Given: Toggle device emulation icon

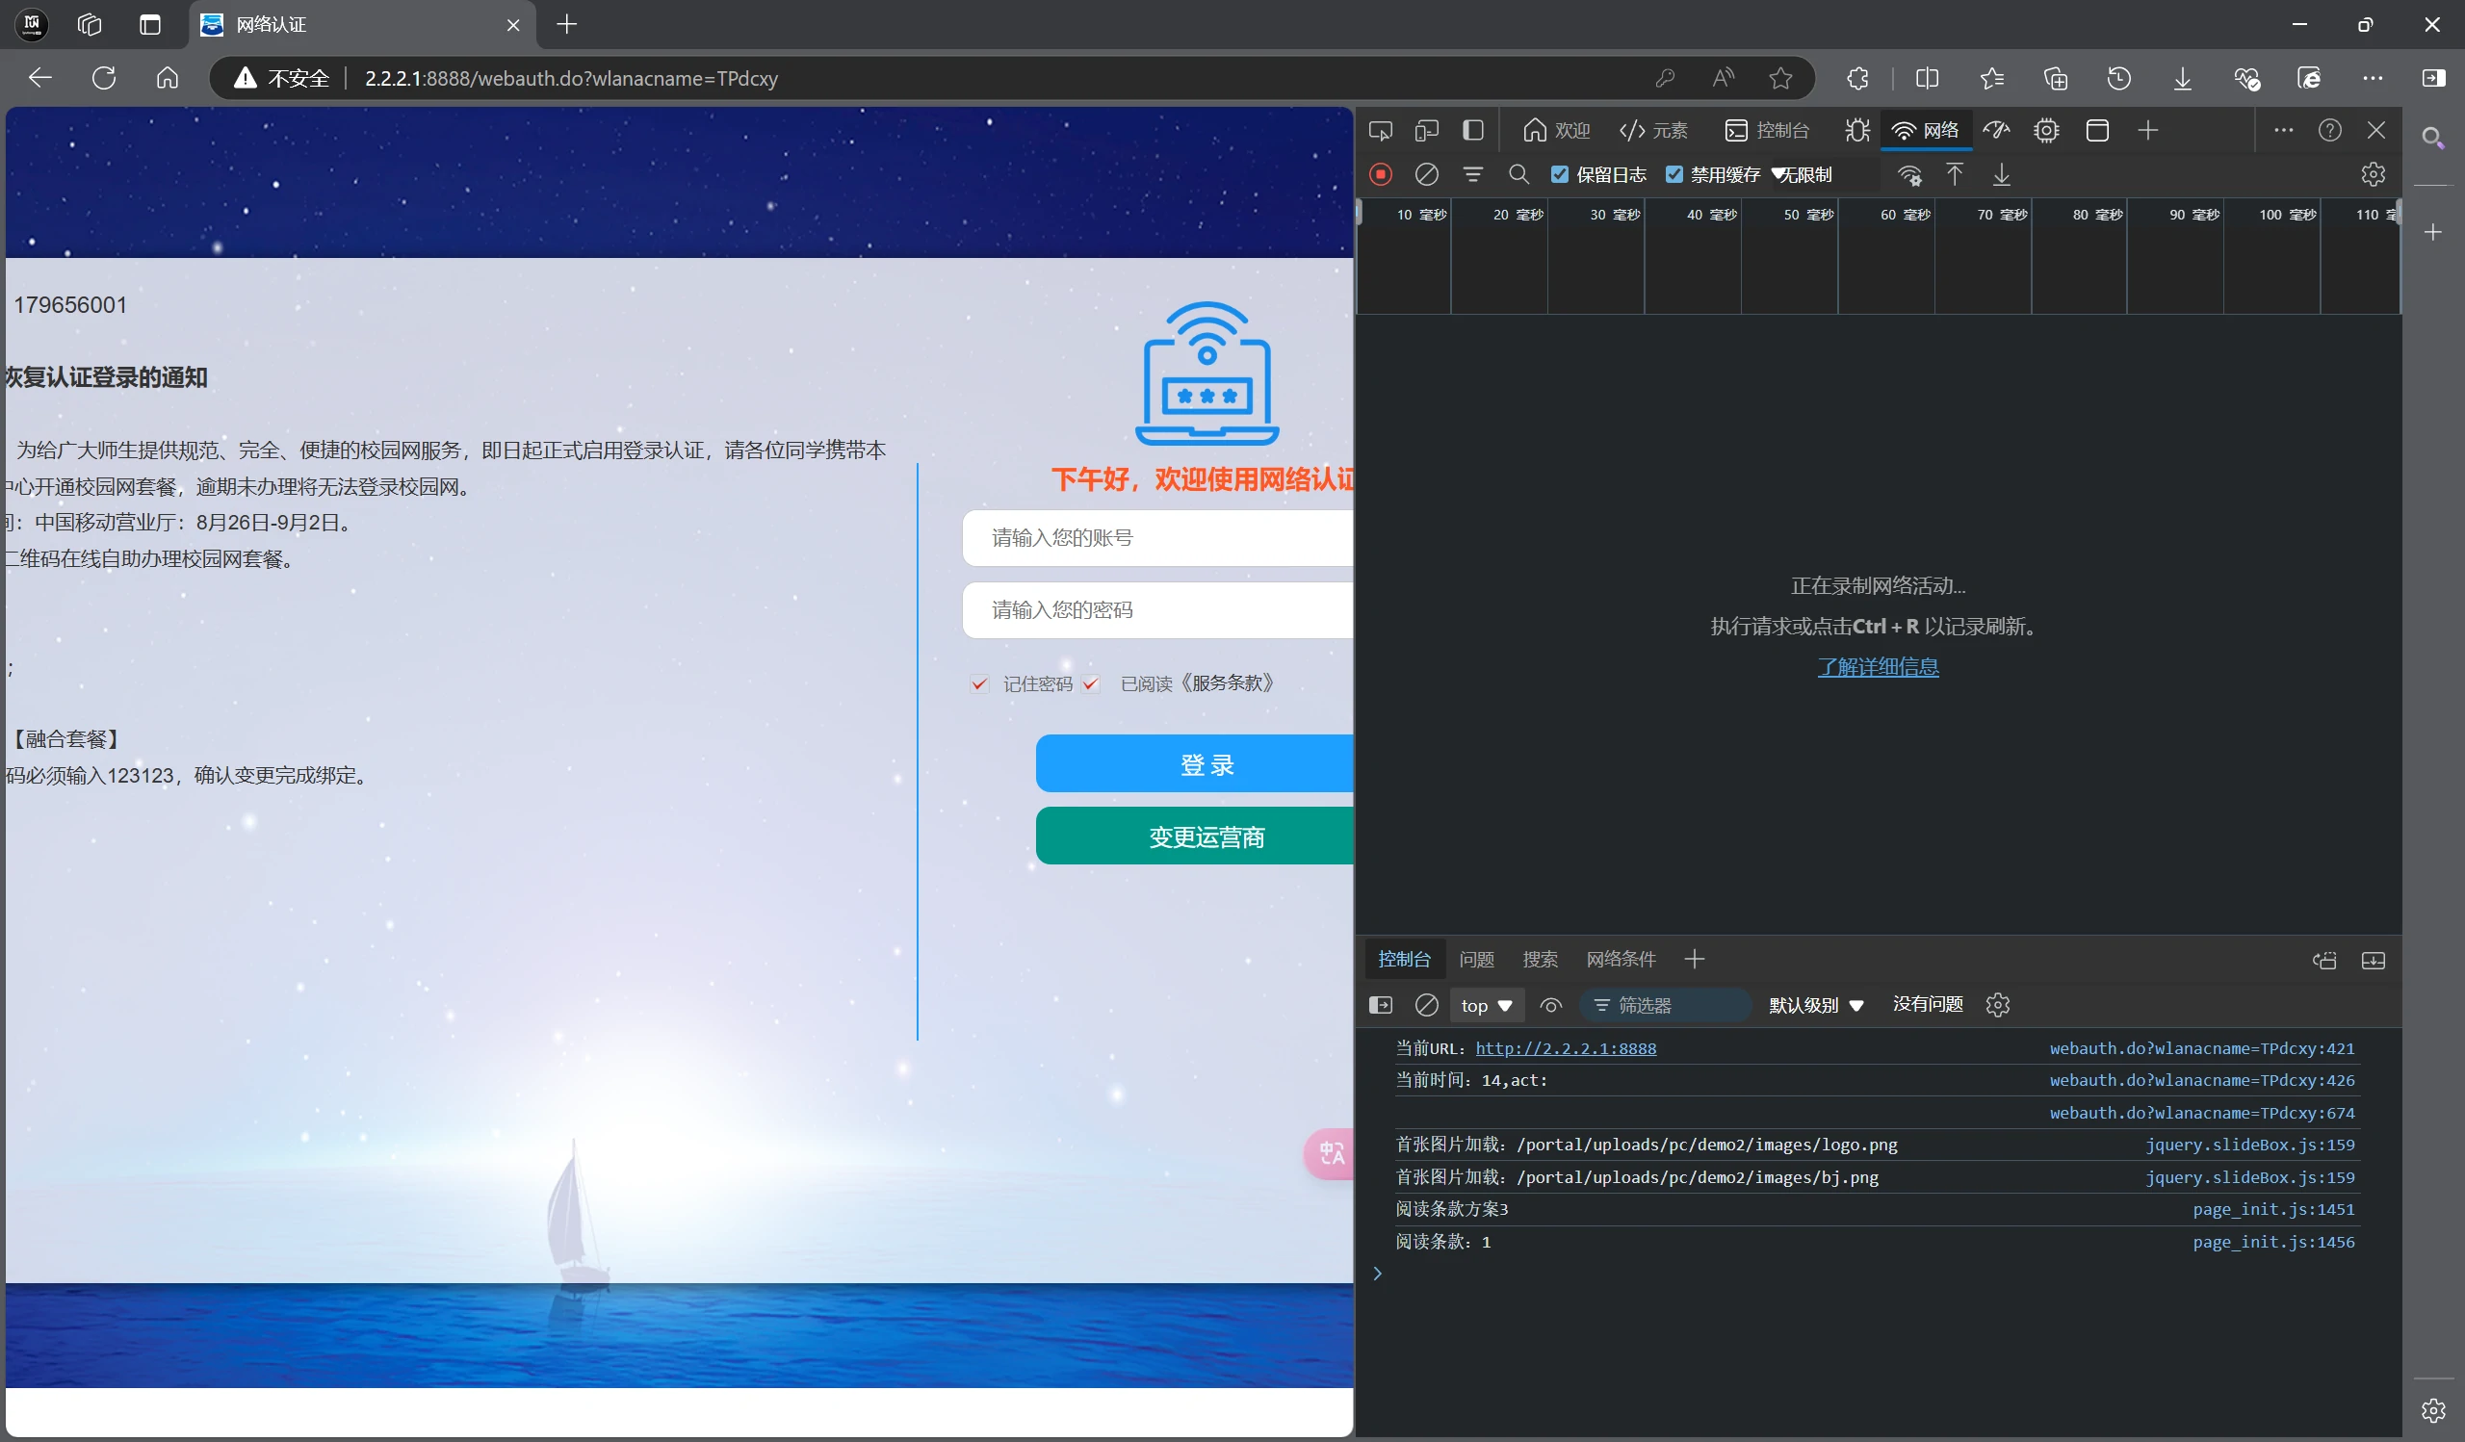Looking at the screenshot, I should coord(1426,130).
